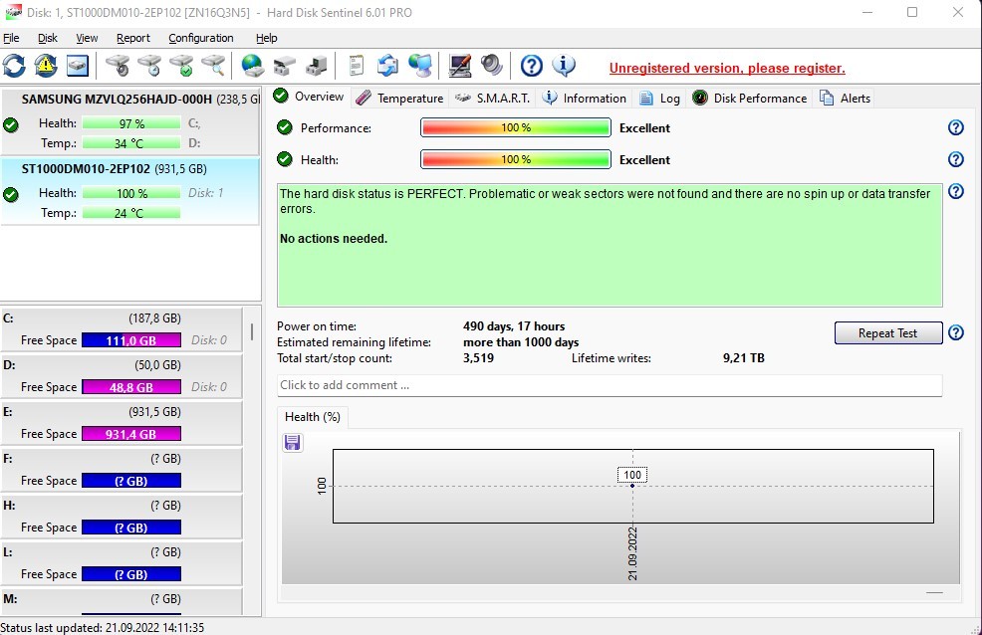
Task: Click the refresh with yellow warning triangle icon
Action: click(46, 66)
